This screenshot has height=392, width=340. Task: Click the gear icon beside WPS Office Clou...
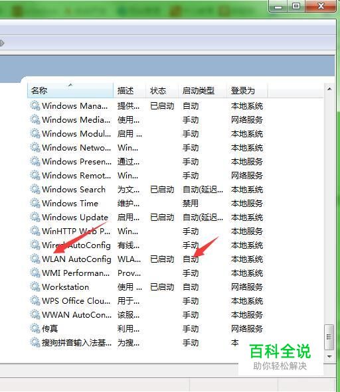35,300
